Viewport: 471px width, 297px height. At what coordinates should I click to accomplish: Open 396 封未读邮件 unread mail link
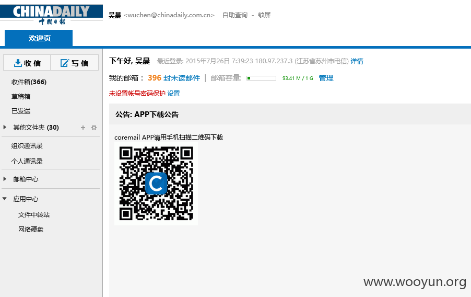point(174,78)
